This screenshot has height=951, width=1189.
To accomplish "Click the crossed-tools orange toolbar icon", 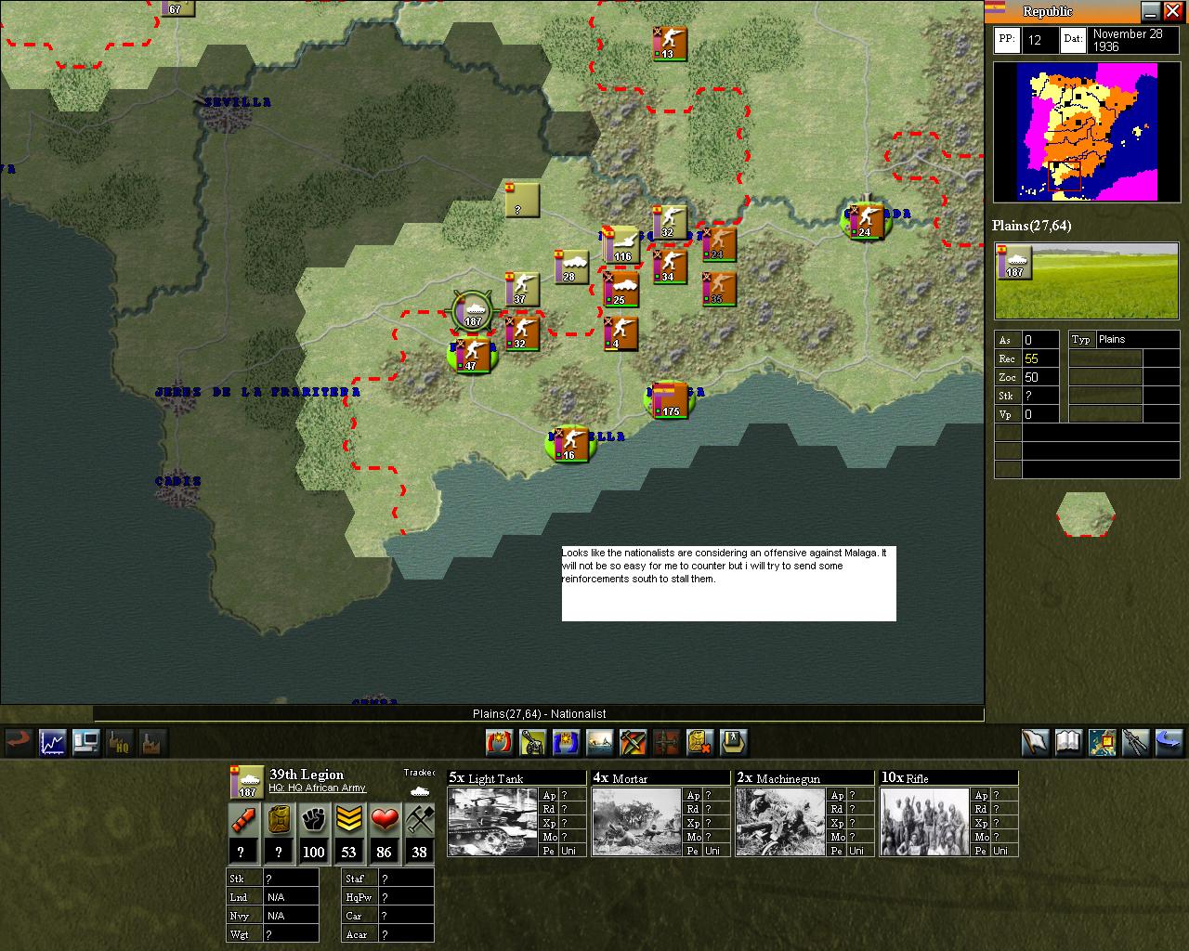I will (x=634, y=742).
